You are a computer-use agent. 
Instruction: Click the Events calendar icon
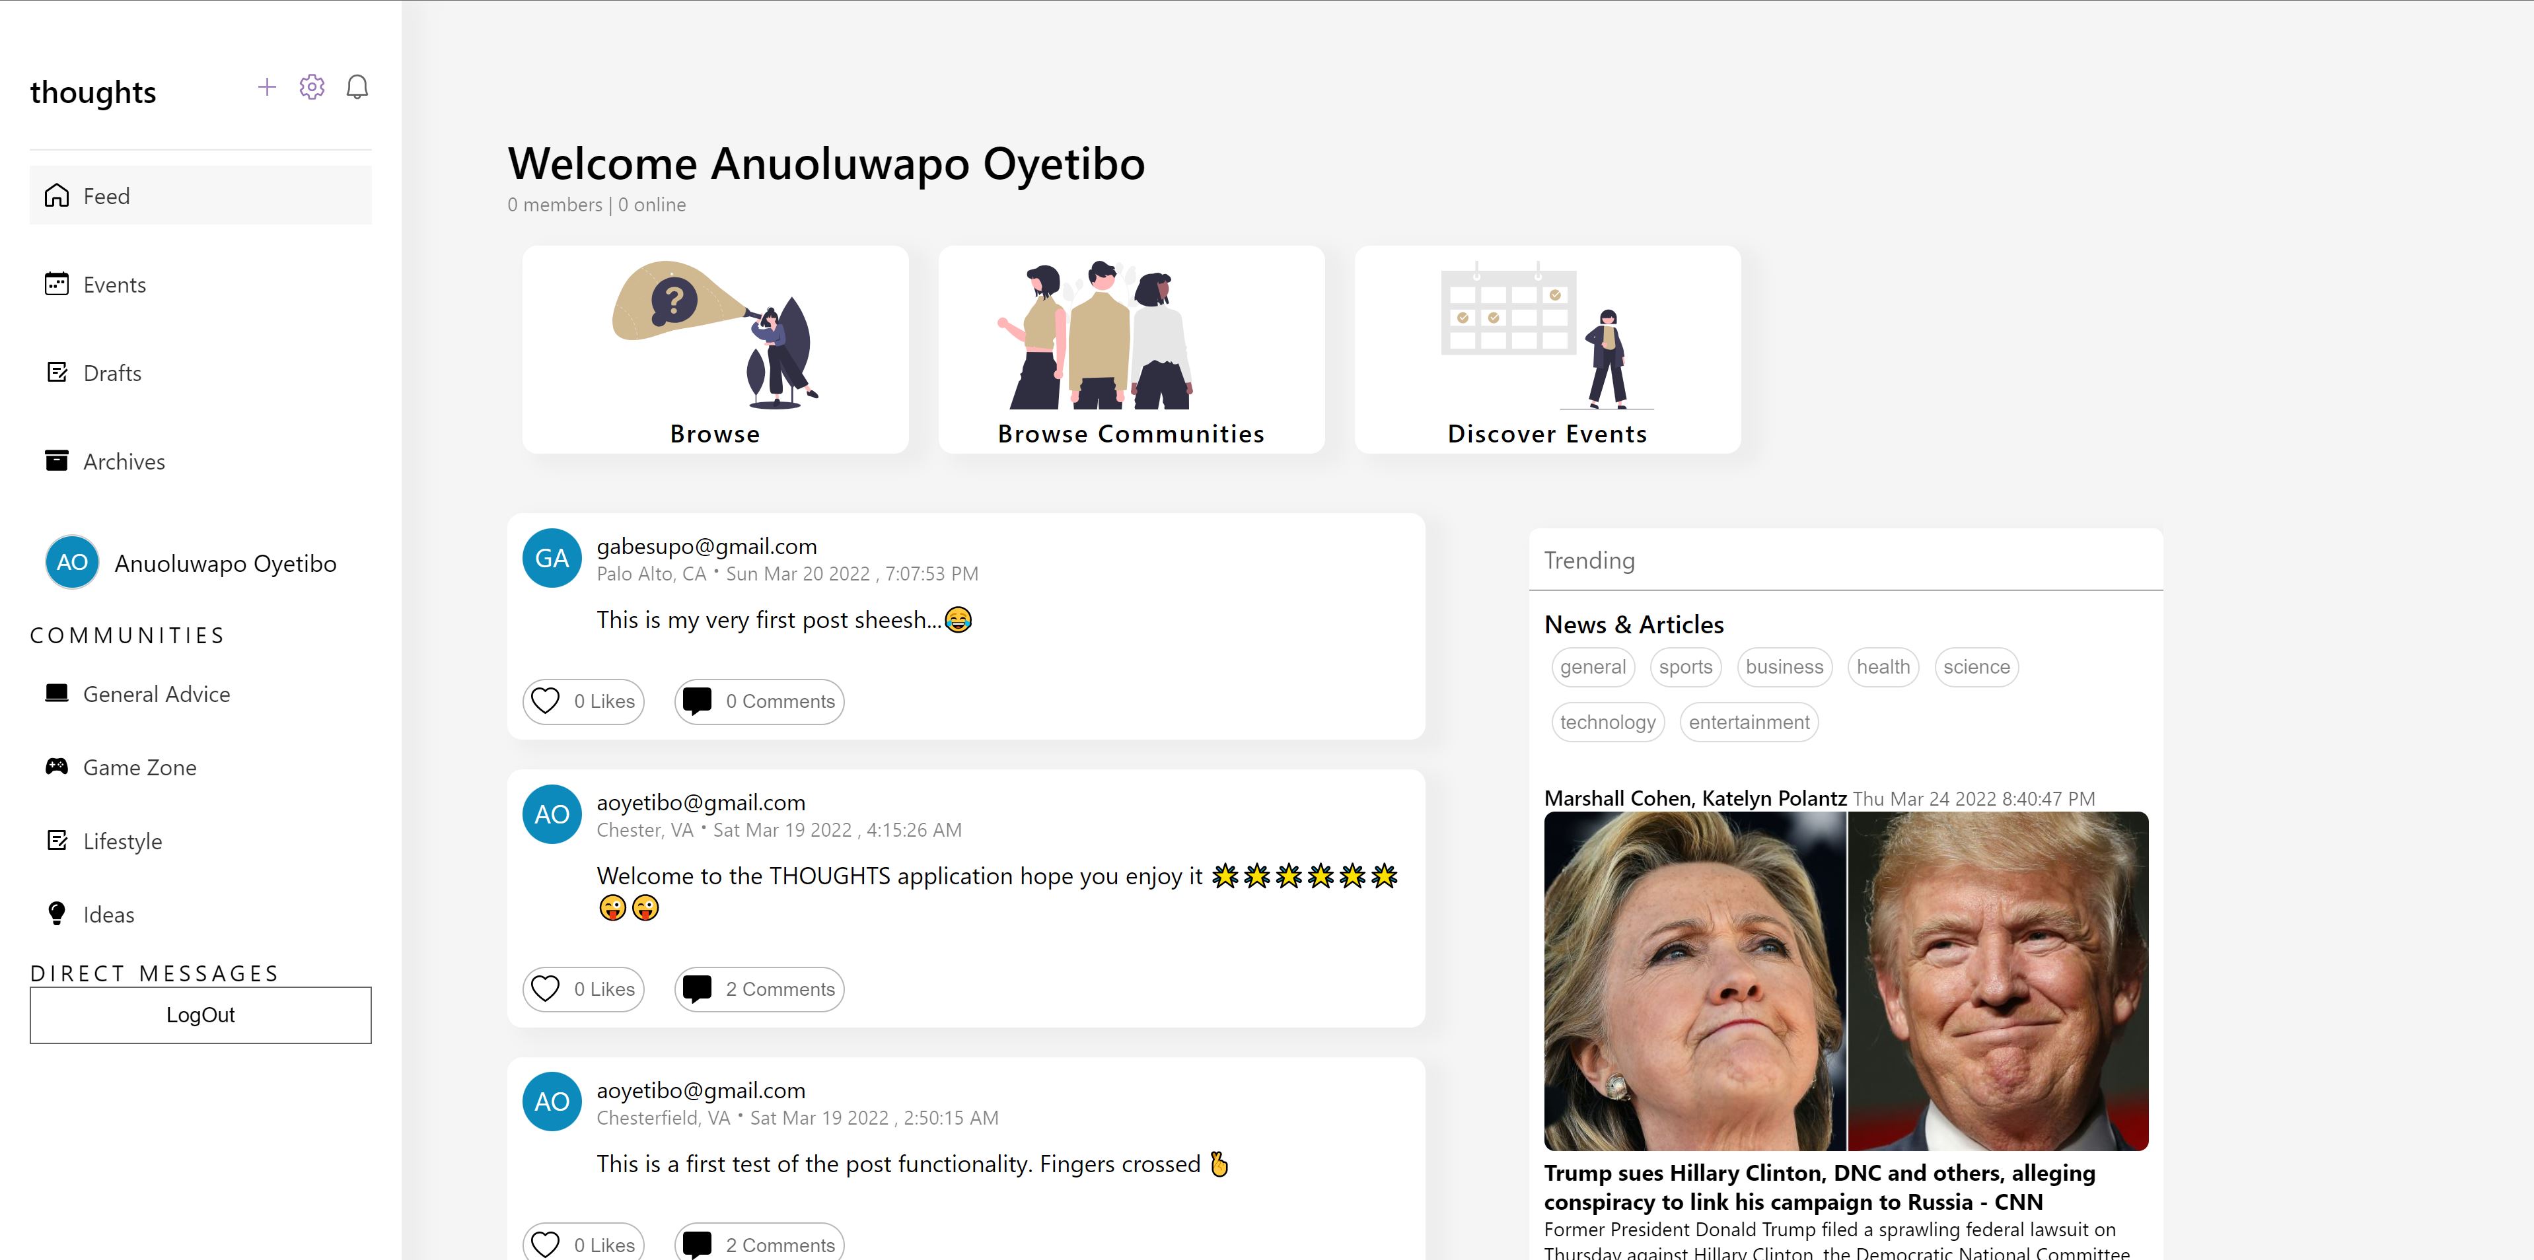[x=57, y=284]
